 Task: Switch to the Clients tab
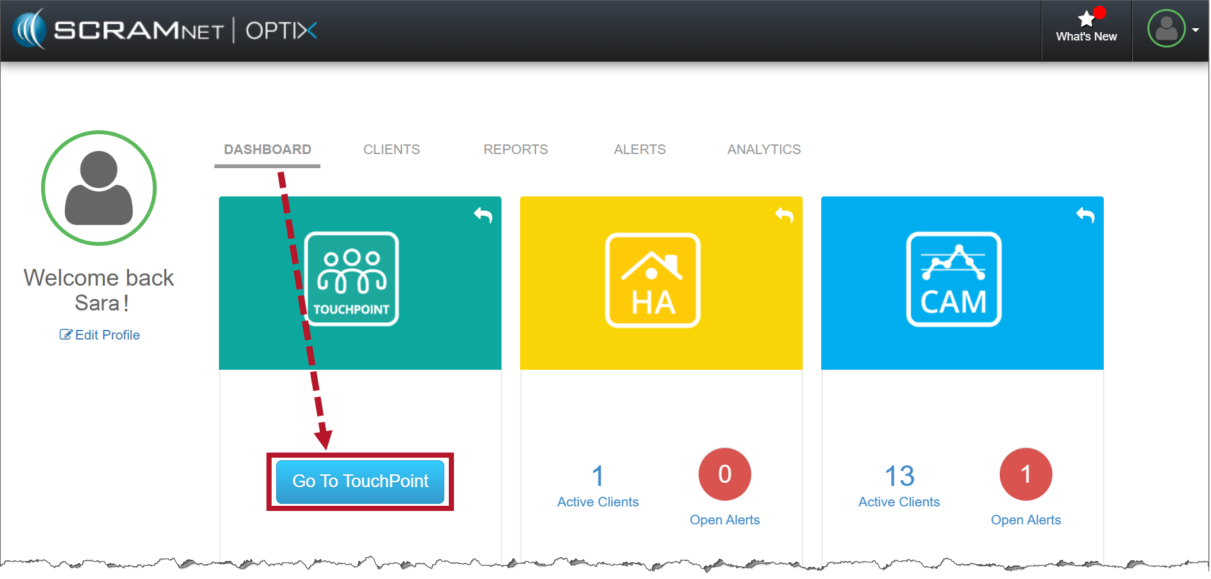click(x=391, y=150)
